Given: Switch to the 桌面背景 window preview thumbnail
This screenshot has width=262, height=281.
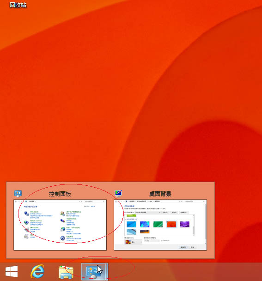Looking at the screenshot, I should click(160, 225).
